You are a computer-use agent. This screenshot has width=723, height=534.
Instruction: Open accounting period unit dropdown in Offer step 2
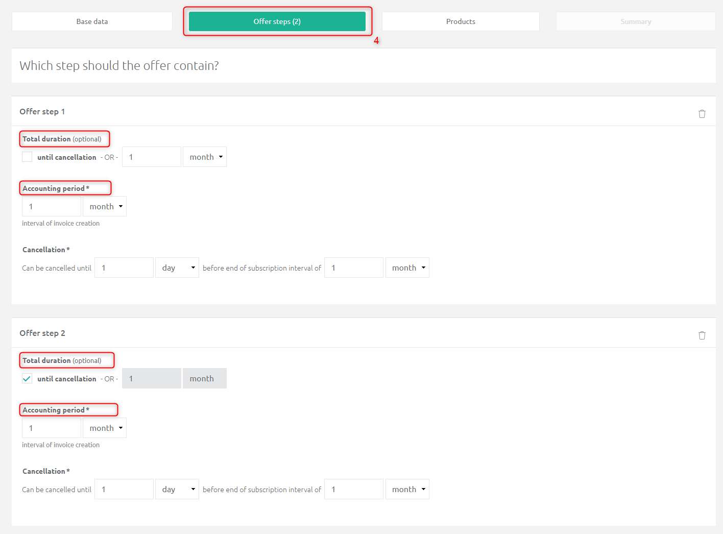105,428
